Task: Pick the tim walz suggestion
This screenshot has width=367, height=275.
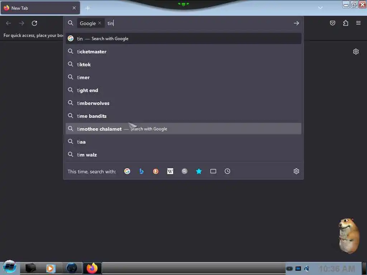Action: coord(183,155)
